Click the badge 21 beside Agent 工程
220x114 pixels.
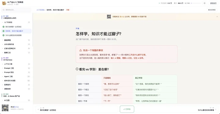[x=29, y=76]
